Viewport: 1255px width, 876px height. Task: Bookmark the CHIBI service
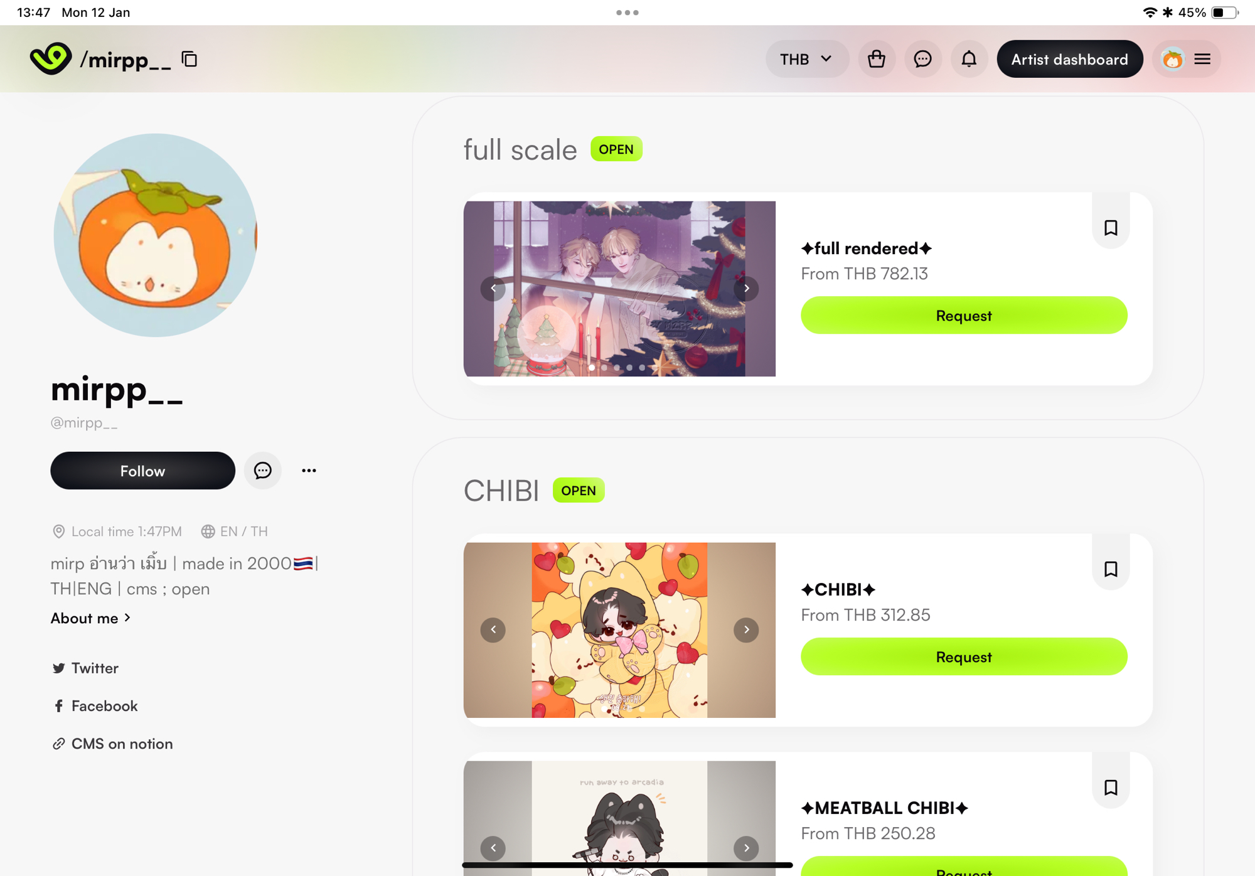(x=1111, y=569)
